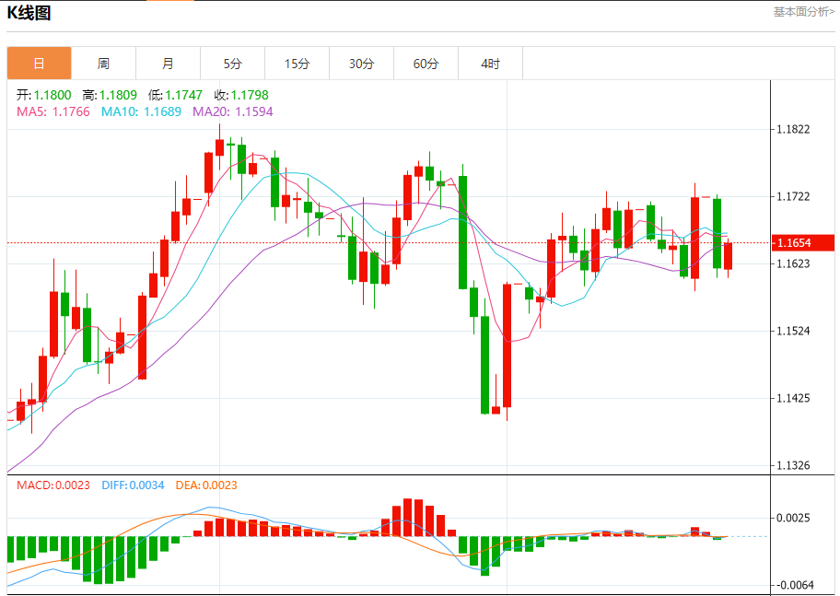Screen dimensions: 840x596
Task: Click the DEA value label
Action: [x=206, y=485]
